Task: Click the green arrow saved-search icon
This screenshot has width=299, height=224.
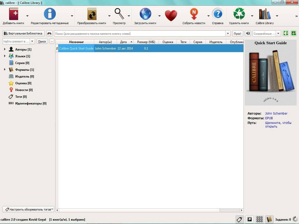Action: click(286, 33)
